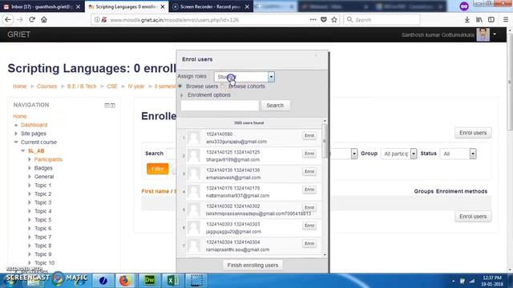
Task: Expand Enrolment options section
Action: click(182, 95)
